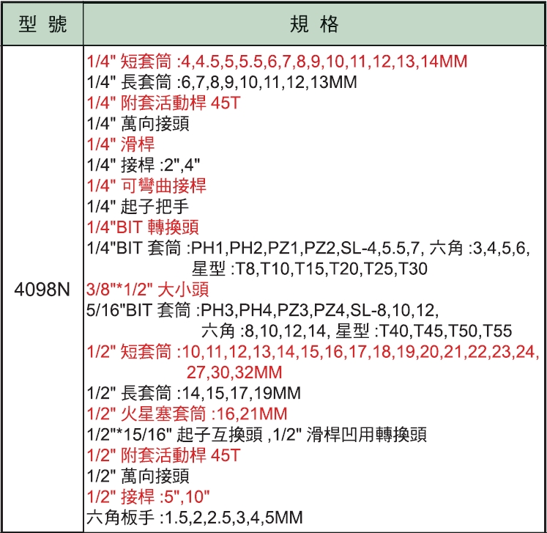
Task: Click the 1/2" 火星塞套筒 16,21MM line
Action: [186, 413]
